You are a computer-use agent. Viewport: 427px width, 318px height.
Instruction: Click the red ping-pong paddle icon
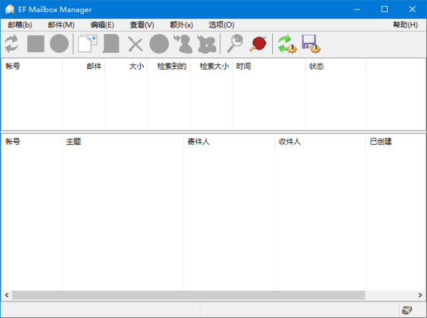tap(258, 44)
